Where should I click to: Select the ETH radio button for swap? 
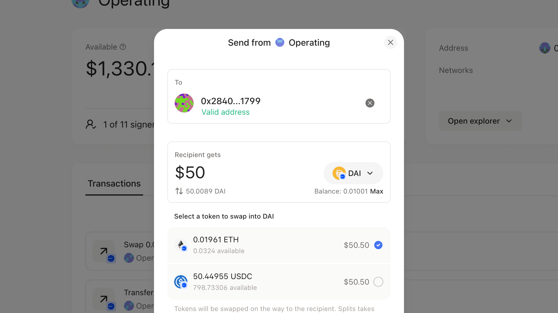[x=378, y=245]
